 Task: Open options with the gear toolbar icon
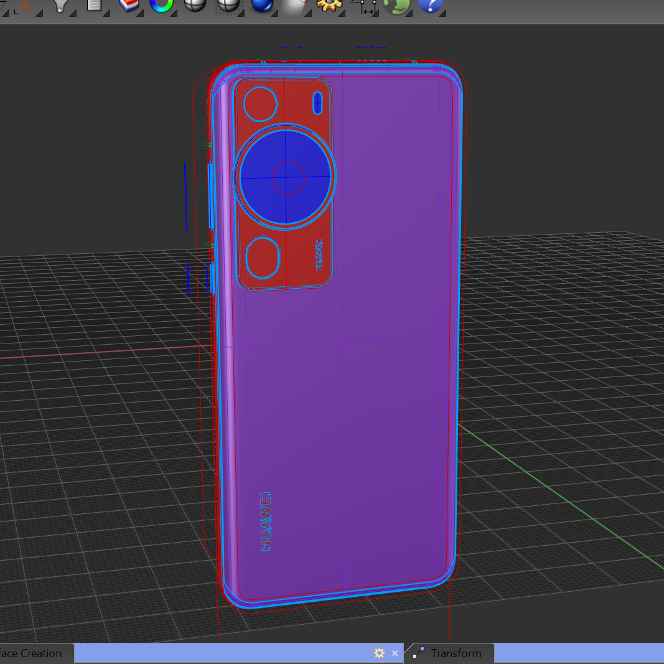[328, 5]
